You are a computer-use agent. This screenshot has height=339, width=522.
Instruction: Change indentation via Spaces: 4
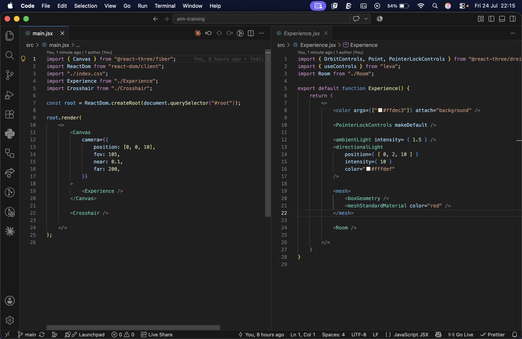pos(333,335)
